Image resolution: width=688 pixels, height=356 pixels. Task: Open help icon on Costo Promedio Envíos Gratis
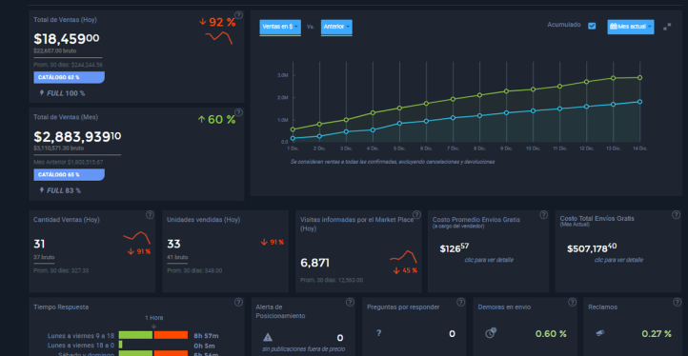pos(544,215)
